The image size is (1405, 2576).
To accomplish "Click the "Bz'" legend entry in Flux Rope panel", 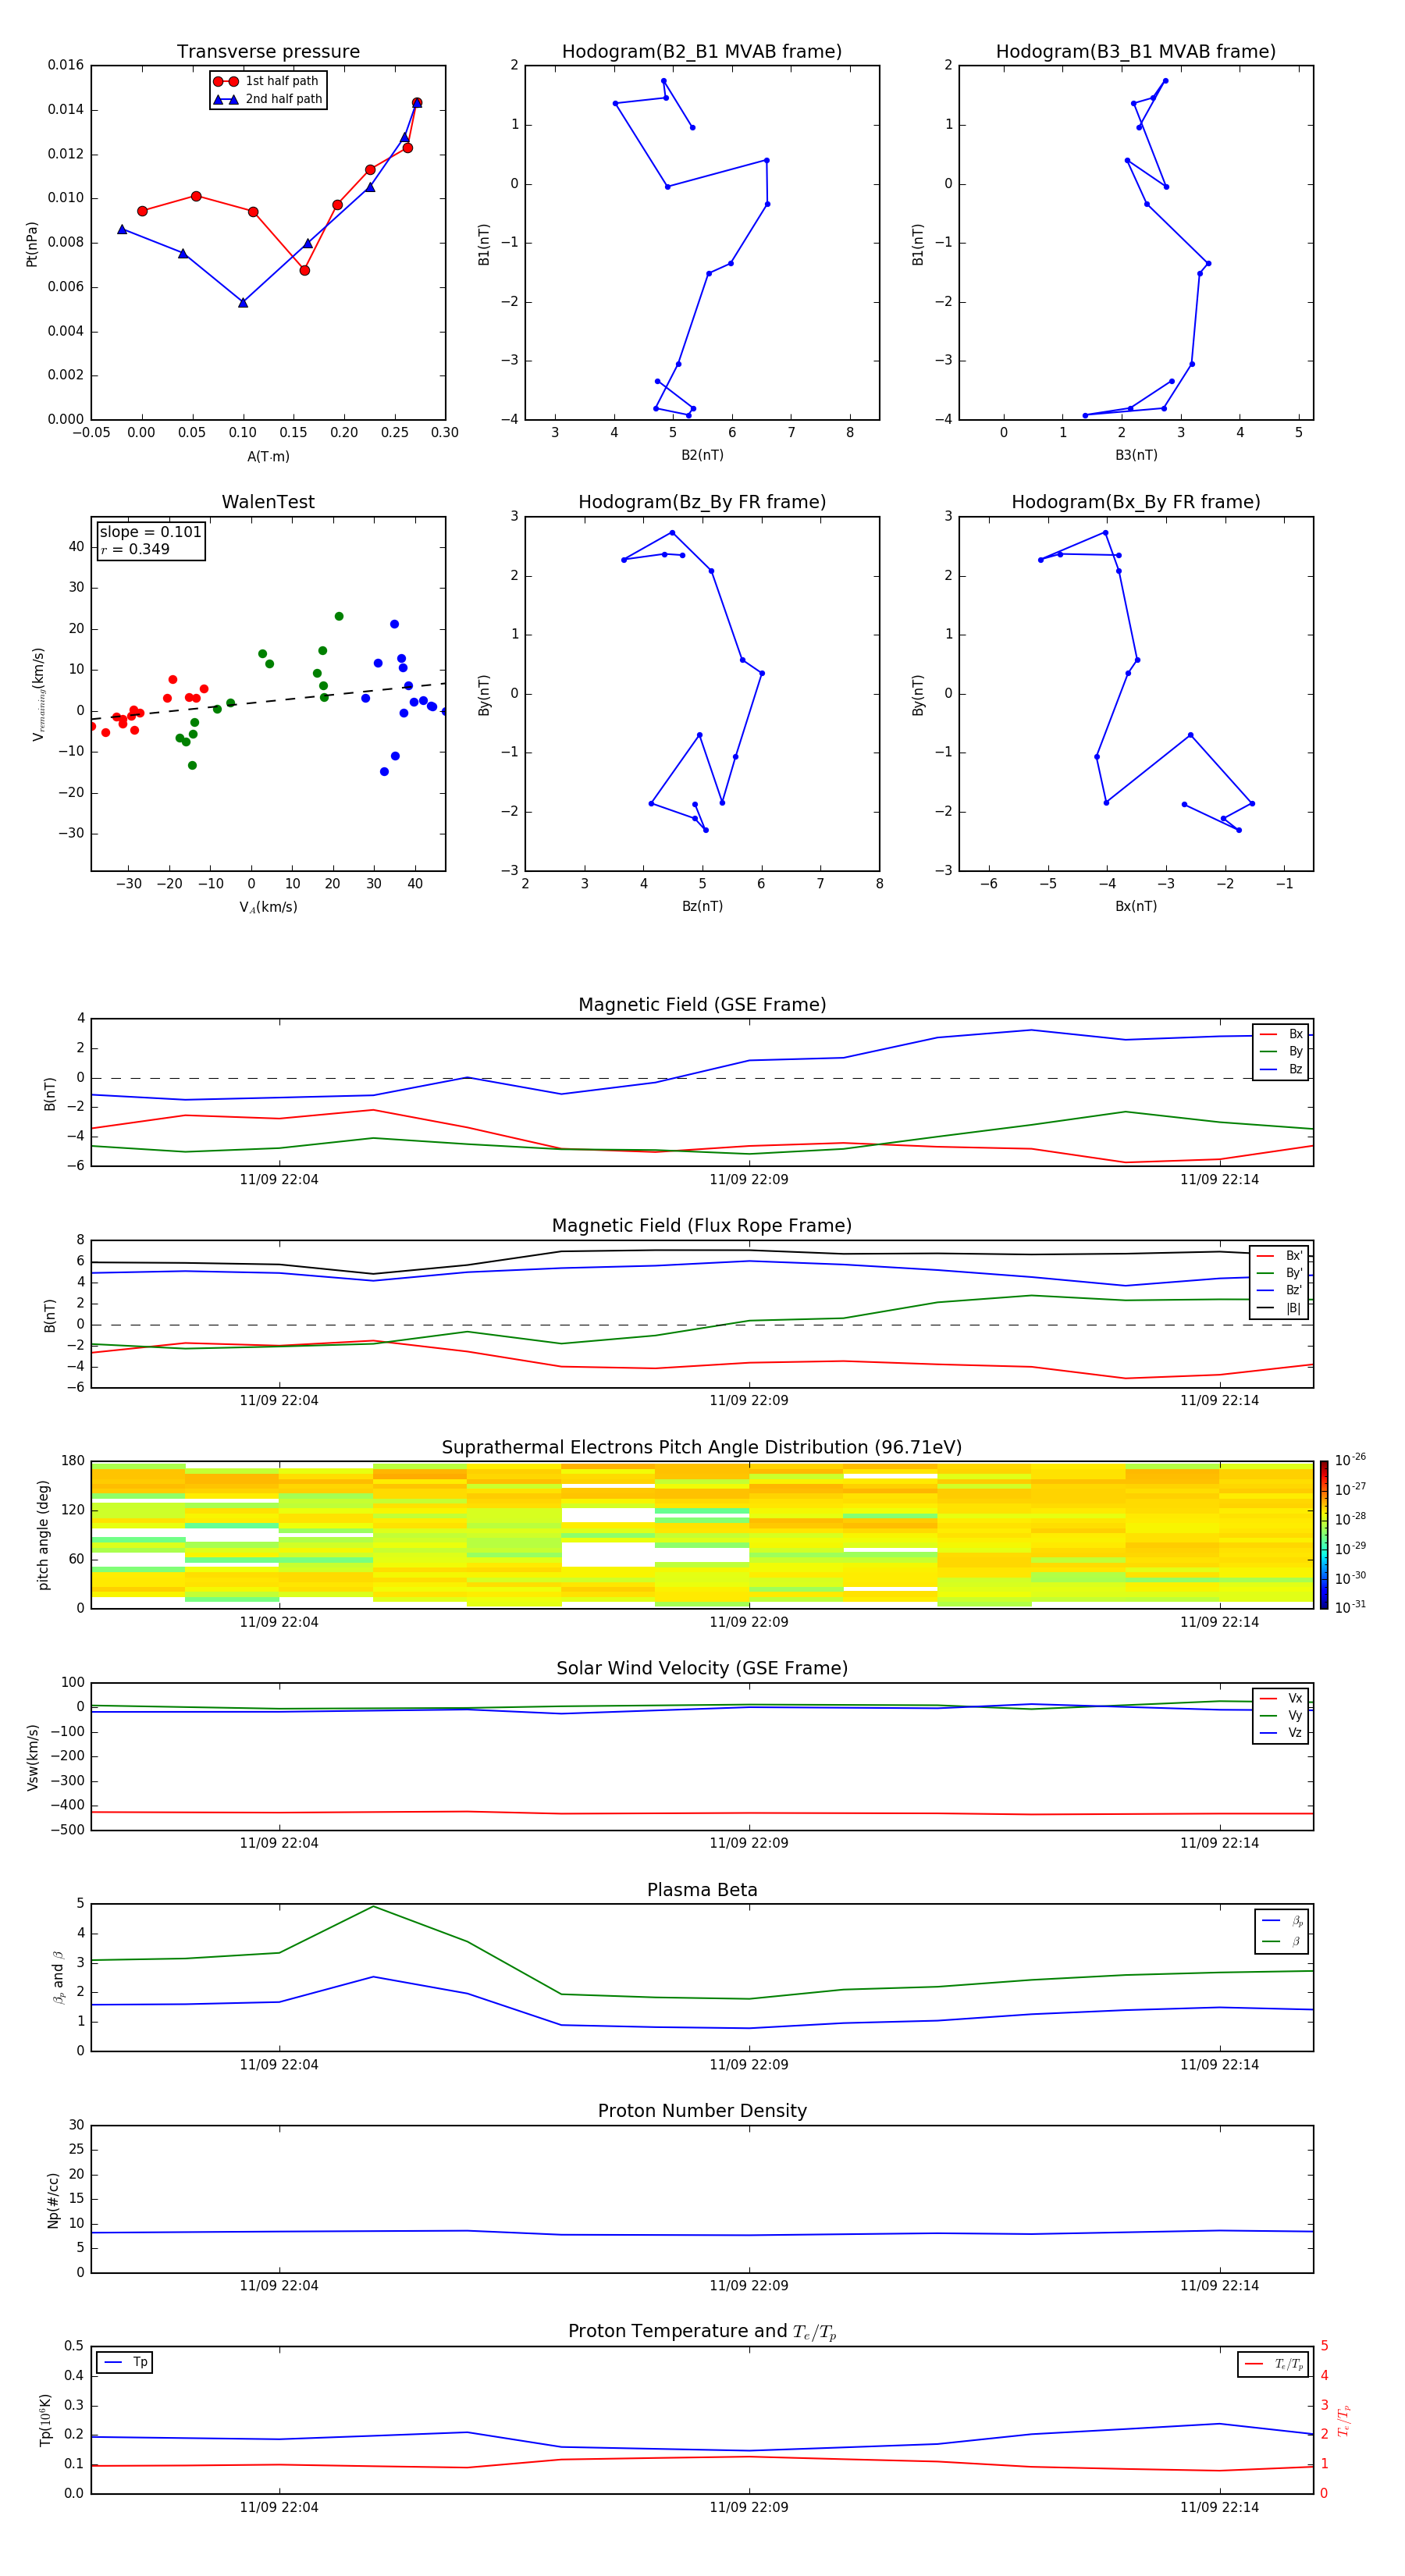I will (x=1281, y=1290).
